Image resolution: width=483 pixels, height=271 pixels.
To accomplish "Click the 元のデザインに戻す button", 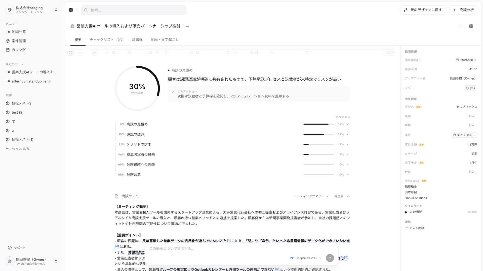I will [423, 10].
